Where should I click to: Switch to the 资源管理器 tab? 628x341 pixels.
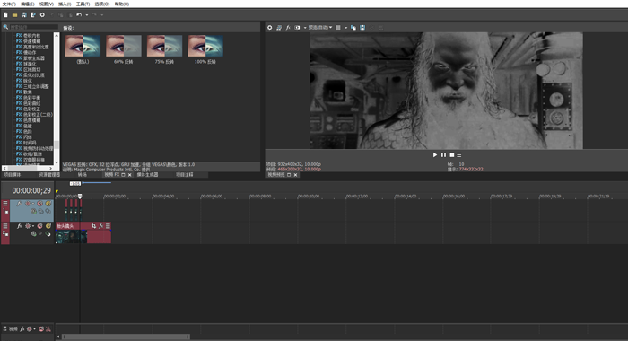[49, 175]
